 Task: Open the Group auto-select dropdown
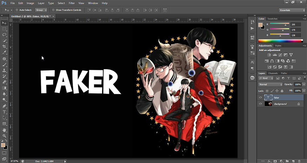tap(41, 10)
